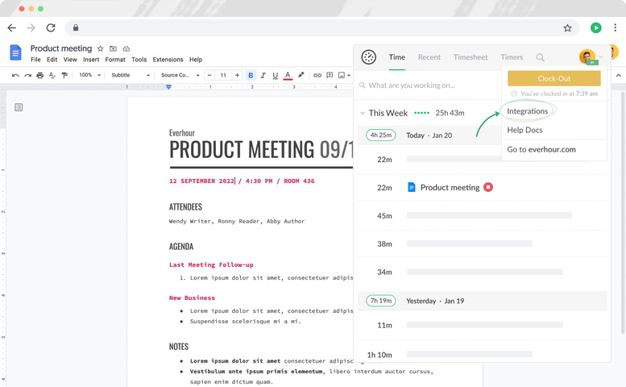Collapse the This Week section
Screen dimensions: 626x387
coord(362,113)
